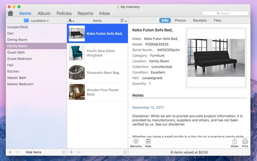
Task: Click the Condition value Excellent
Action: click(158, 72)
